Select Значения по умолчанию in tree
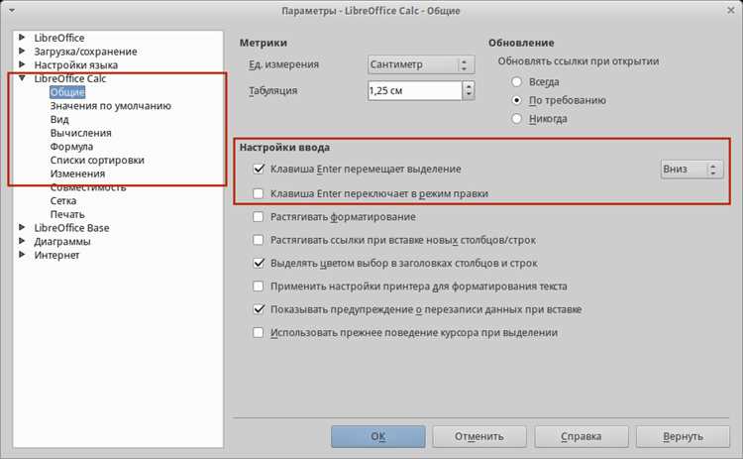 pyautogui.click(x=110, y=106)
